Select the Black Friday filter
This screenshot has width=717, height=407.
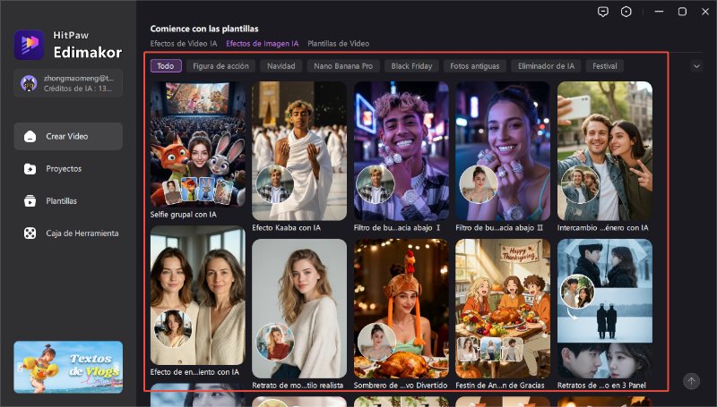pos(411,66)
